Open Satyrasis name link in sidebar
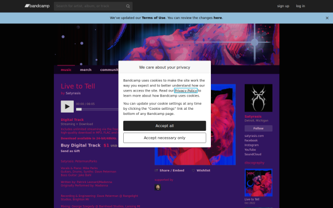Image resolution: width=333 pixels, height=208 pixels. tap(253, 116)
